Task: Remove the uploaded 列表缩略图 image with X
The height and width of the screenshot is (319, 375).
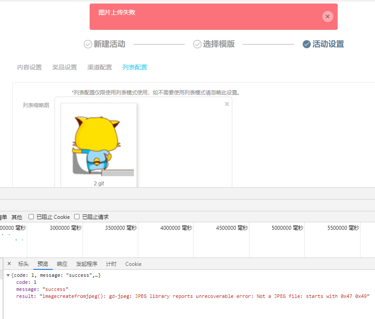Action: click(227, 104)
